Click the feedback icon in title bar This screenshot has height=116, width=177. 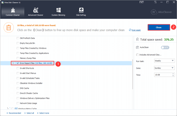pyautogui.click(x=141, y=2)
